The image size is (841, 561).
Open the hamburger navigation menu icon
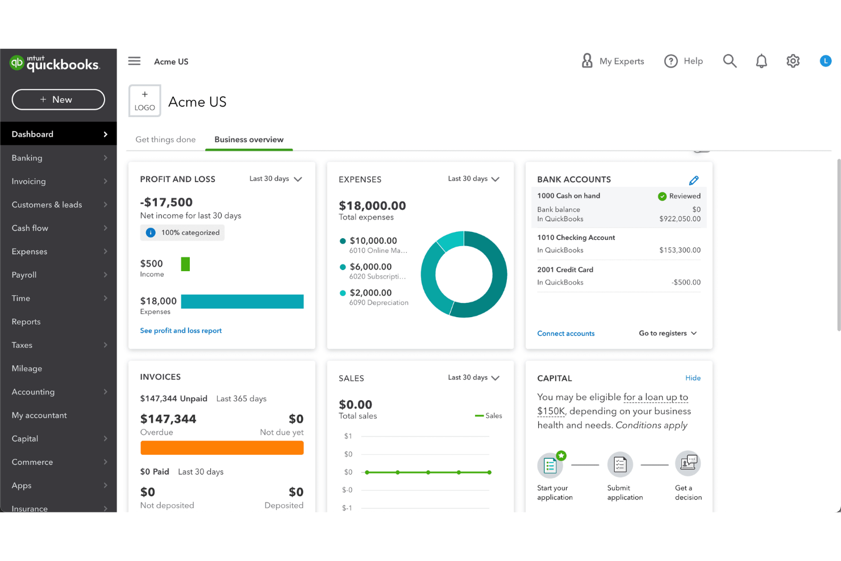click(x=134, y=61)
